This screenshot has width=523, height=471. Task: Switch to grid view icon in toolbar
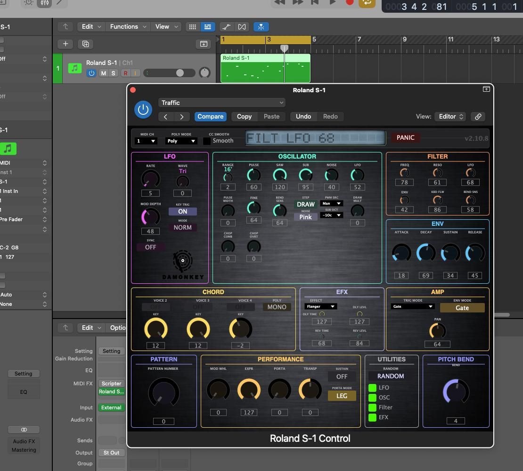pos(192,27)
